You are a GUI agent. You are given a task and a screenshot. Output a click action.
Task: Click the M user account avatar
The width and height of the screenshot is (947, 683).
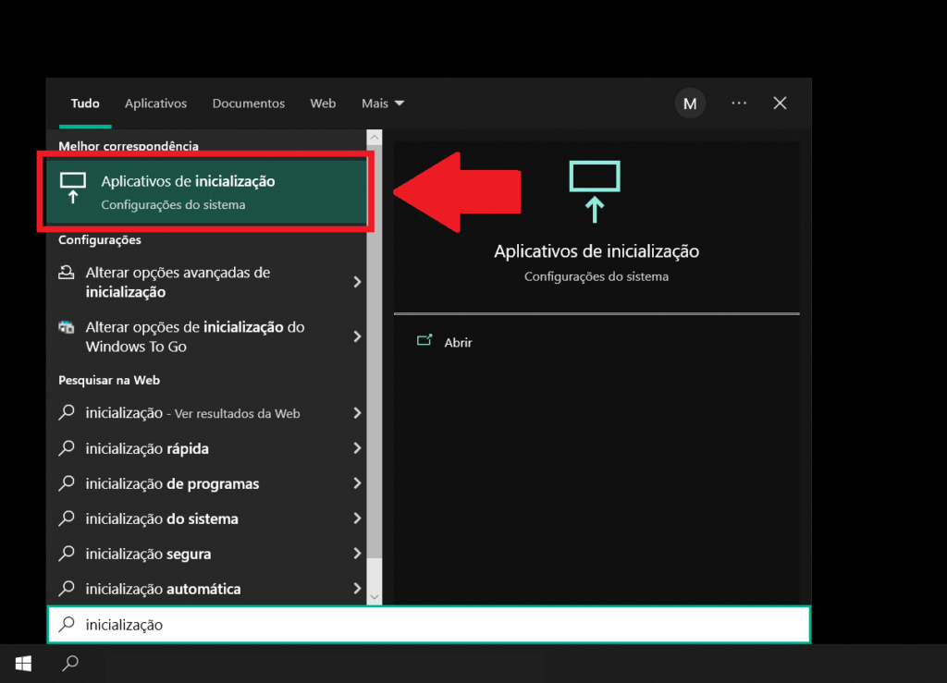click(689, 104)
